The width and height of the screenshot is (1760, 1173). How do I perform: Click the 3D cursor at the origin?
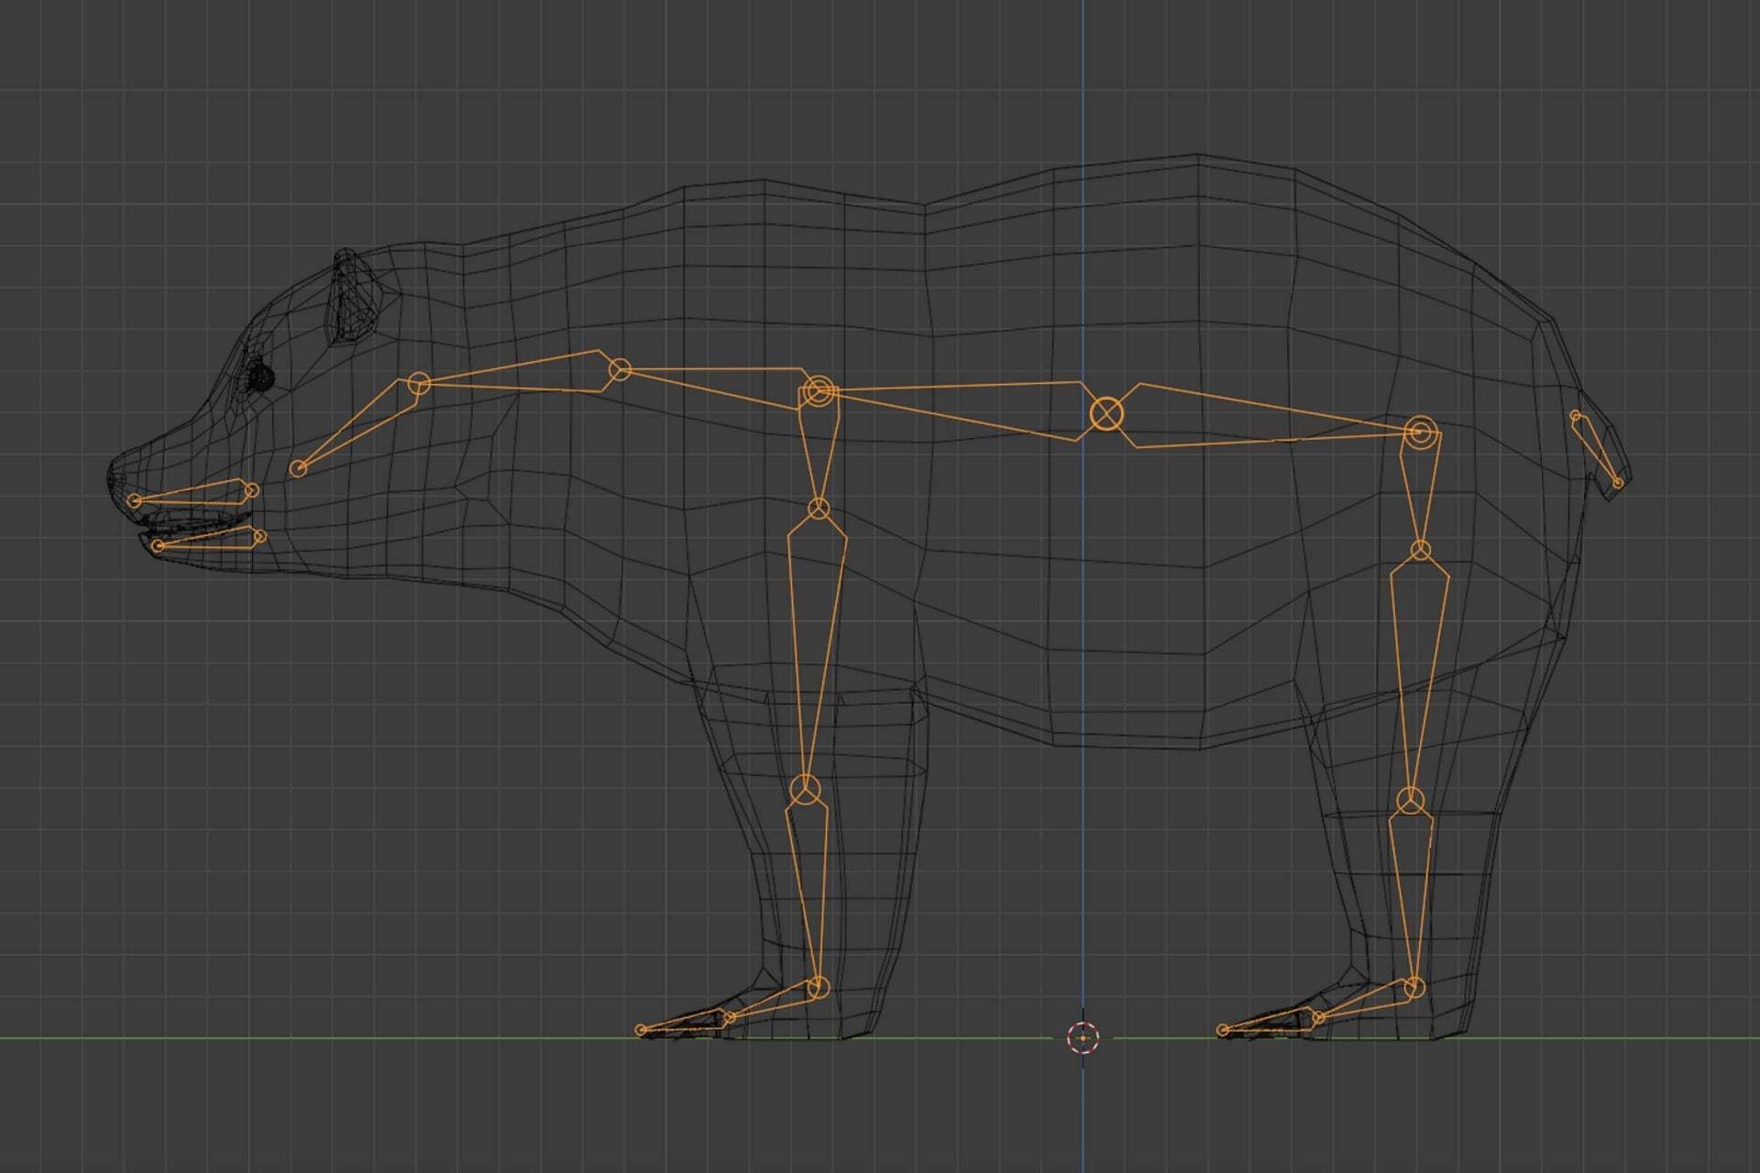coord(1083,1038)
